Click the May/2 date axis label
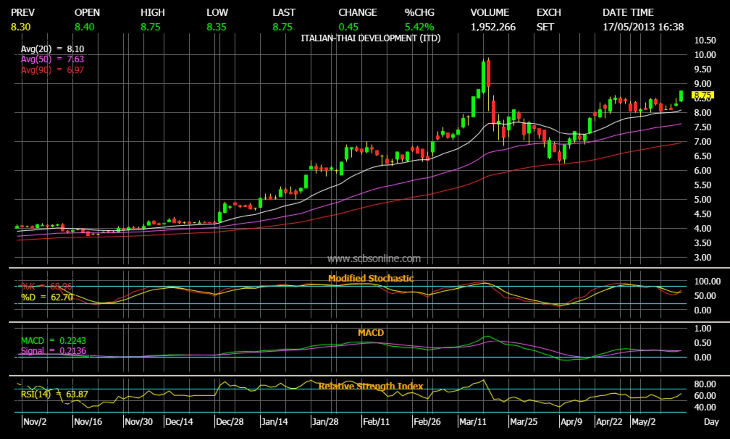This screenshot has height=439, width=730. tap(643, 422)
